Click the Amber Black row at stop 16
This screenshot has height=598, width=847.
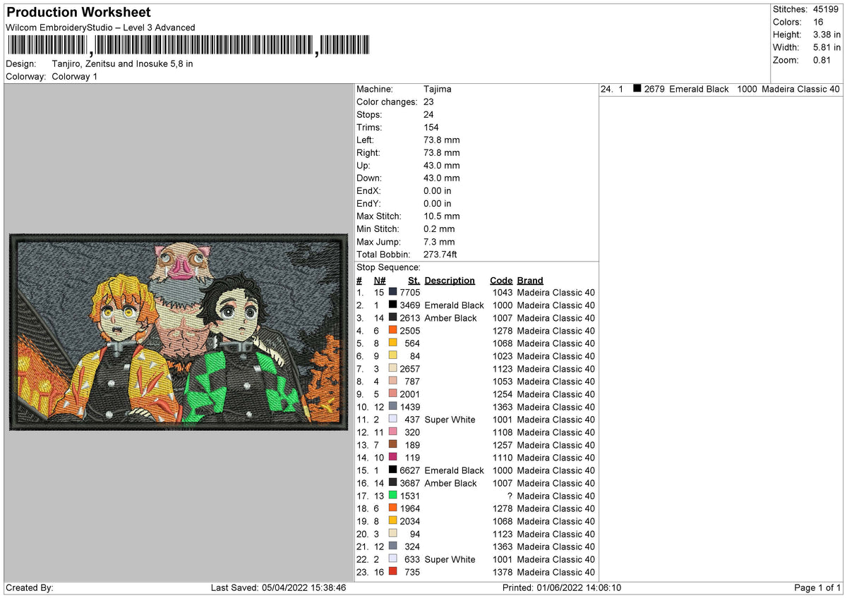coord(476,483)
